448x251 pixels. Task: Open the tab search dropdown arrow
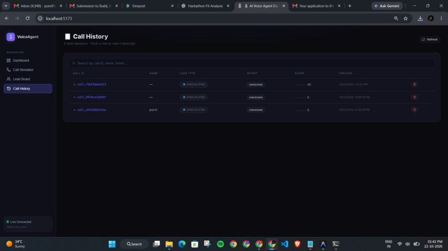tap(6, 6)
